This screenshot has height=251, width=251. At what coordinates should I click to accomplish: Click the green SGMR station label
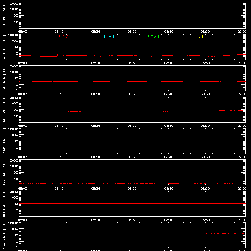coord(153,37)
